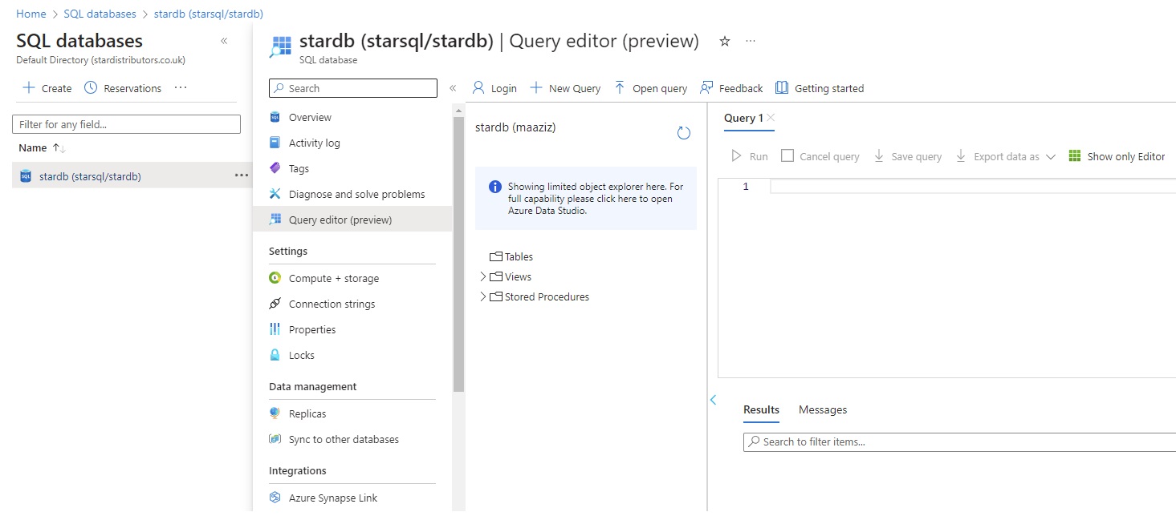Click the Getting started book icon

tap(781, 88)
